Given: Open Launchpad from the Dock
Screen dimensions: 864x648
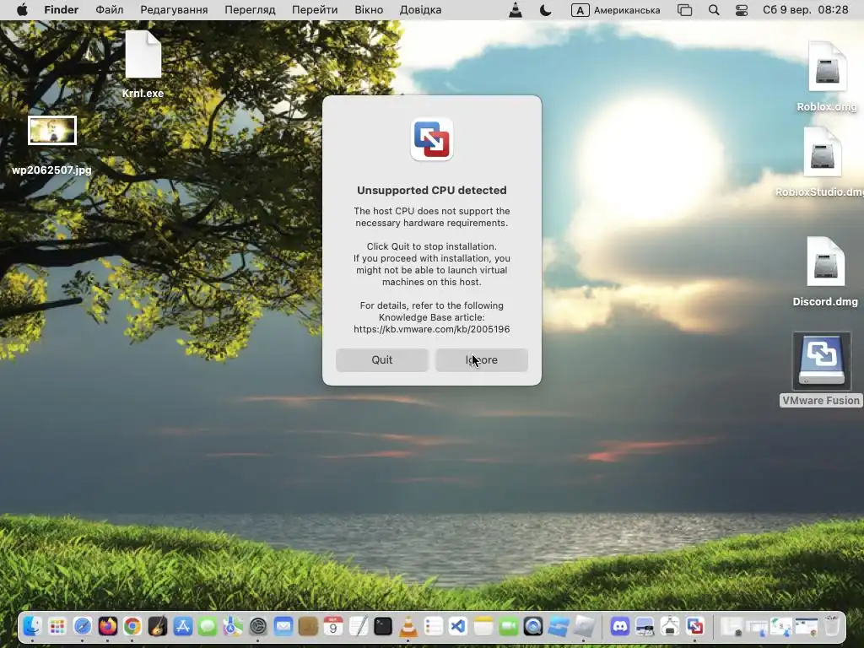Looking at the screenshot, I should (x=57, y=627).
